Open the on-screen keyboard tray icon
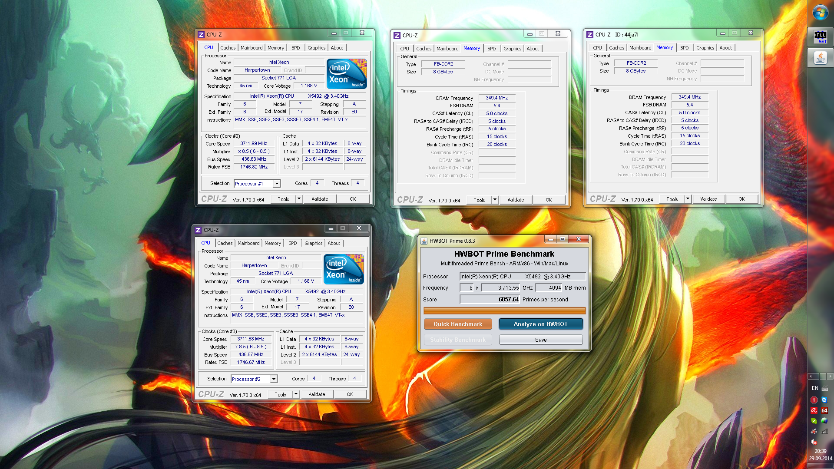834x469 pixels. click(x=825, y=388)
